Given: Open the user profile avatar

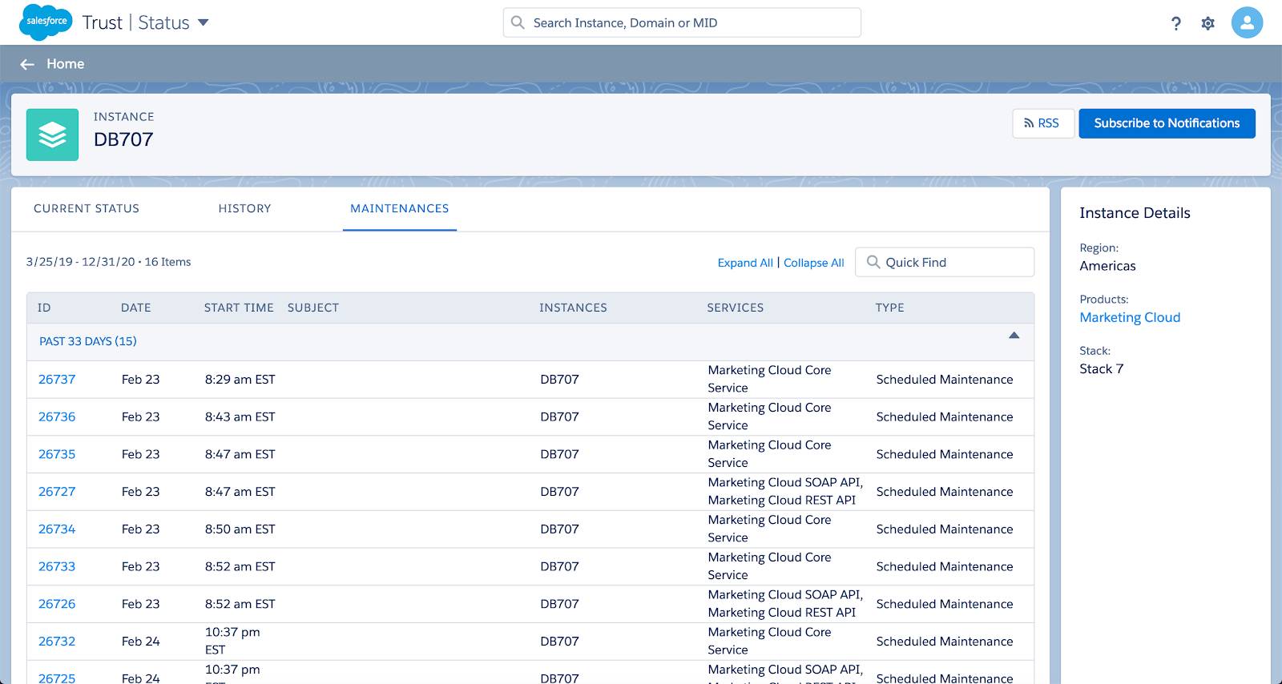Looking at the screenshot, I should [1247, 22].
